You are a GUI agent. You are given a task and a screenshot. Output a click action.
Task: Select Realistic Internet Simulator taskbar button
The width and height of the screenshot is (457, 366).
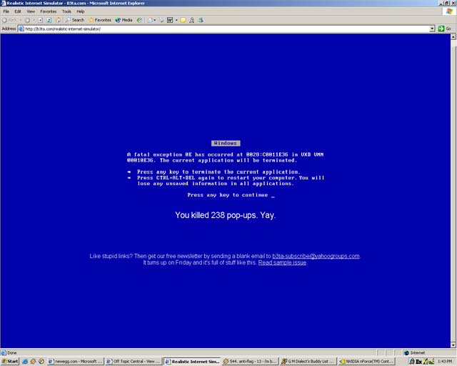(x=192, y=361)
